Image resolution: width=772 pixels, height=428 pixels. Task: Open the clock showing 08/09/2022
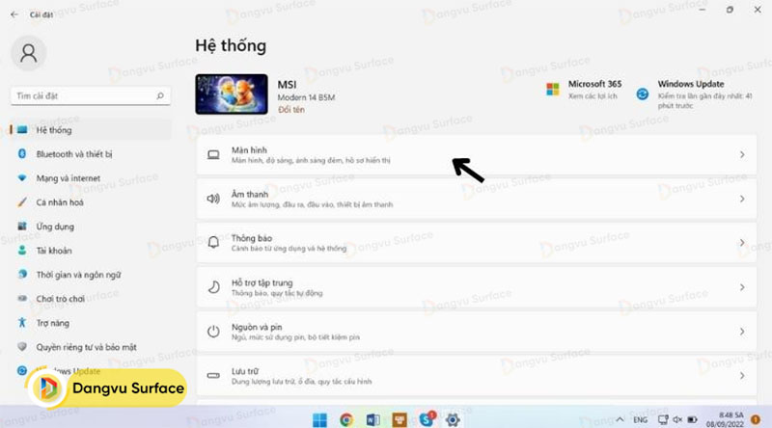[725, 419]
